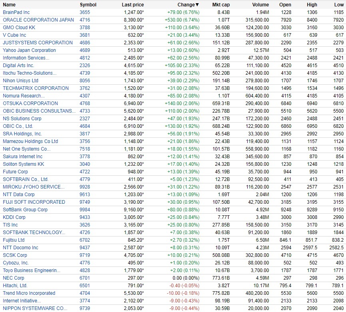This screenshot has width=346, height=312.
Task: Open the Itochu Techno-Solutions... link
Action: coord(30,73)
